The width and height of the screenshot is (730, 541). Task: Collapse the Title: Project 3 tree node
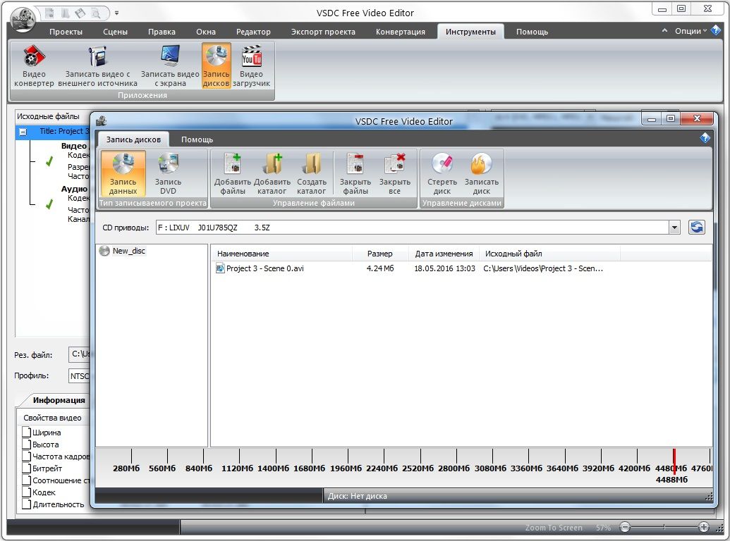pos(23,132)
